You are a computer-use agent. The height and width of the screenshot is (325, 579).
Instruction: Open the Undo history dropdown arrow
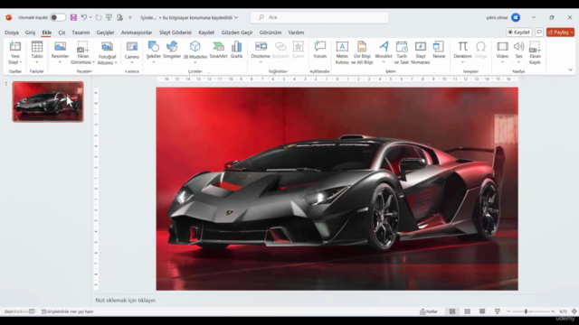90,17
